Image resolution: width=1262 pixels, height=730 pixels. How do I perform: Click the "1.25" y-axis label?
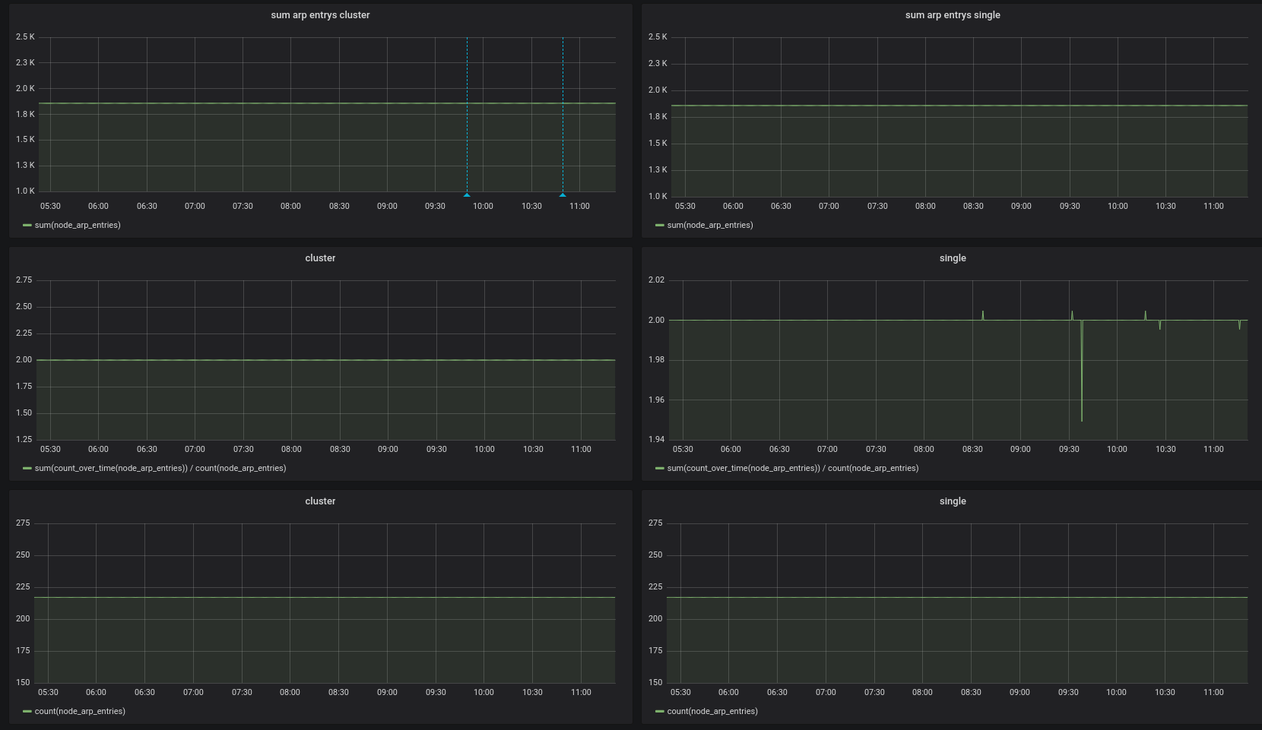coord(24,440)
